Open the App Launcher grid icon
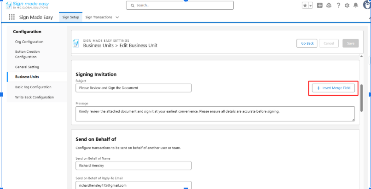 12,17
